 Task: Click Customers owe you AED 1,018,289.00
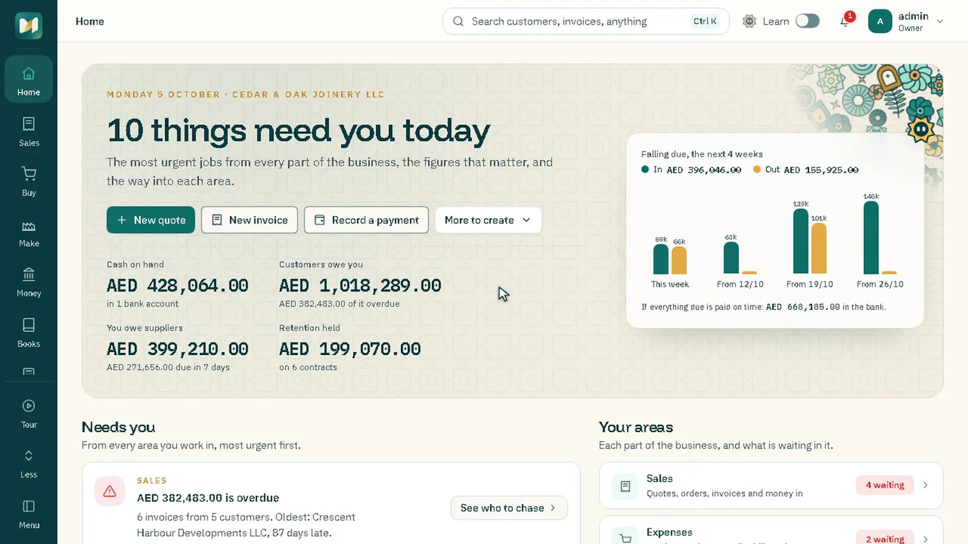pos(360,285)
